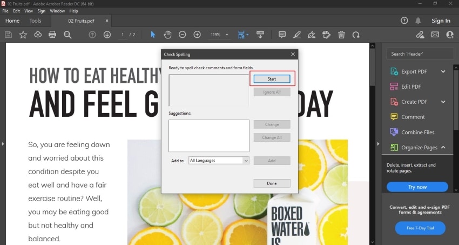Viewport: 459px width, 245px height.
Task: Switch to the Tools tab
Action: (x=36, y=21)
